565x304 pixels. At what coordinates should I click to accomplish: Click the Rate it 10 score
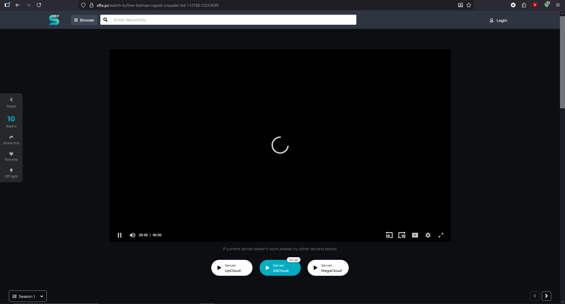click(11, 119)
